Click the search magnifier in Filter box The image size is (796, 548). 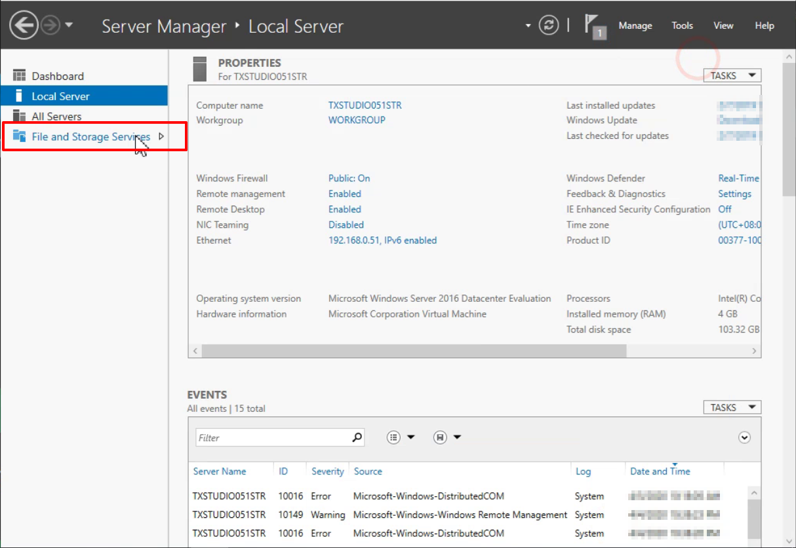(357, 437)
